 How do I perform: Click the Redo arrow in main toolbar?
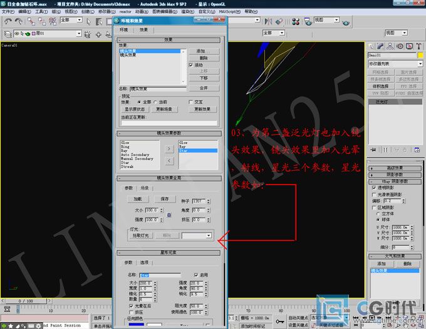point(18,21)
